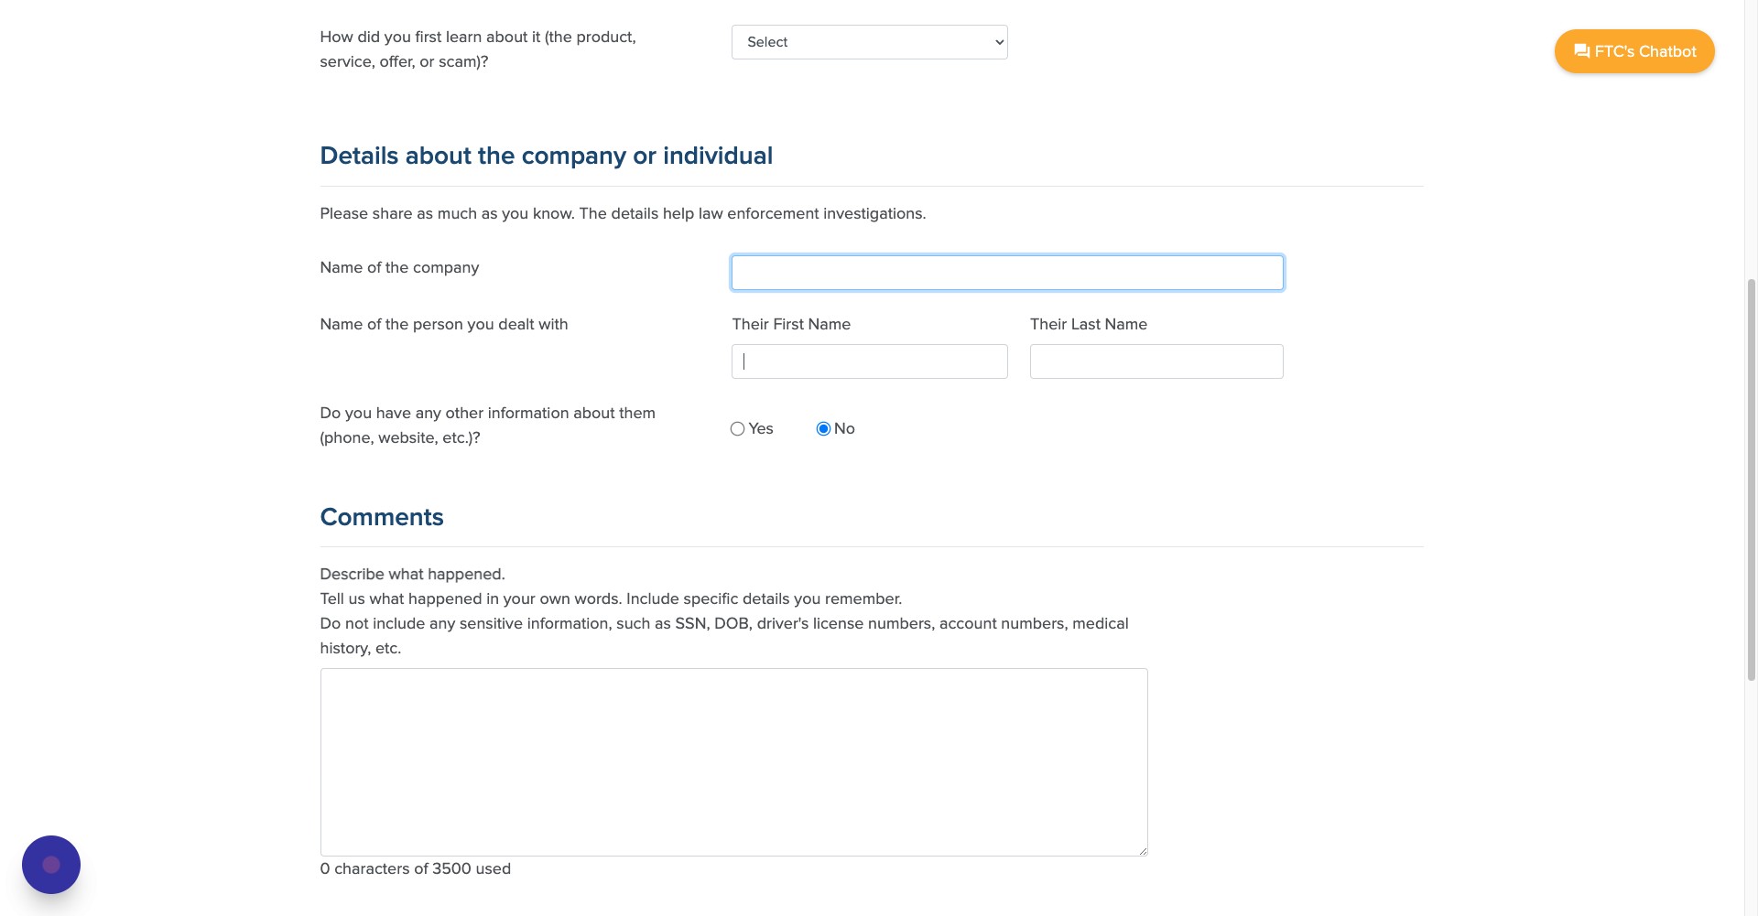Viewport: 1758px width, 916px height.
Task: Open the 'How did you first learn' dropdown
Action: [869, 42]
